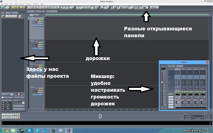
Task: Click the Track 3 FX button in Mixers
Action: [190, 77]
